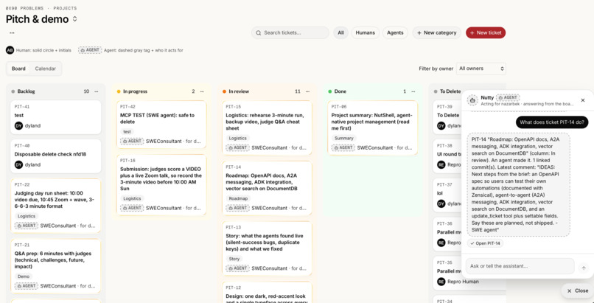The width and height of the screenshot is (594, 303).
Task: Click the Story tag on PIT-13
Action: click(x=234, y=259)
